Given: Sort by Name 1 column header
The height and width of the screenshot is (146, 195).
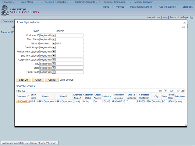Looking at the screenshot, I should click(x=46, y=96).
